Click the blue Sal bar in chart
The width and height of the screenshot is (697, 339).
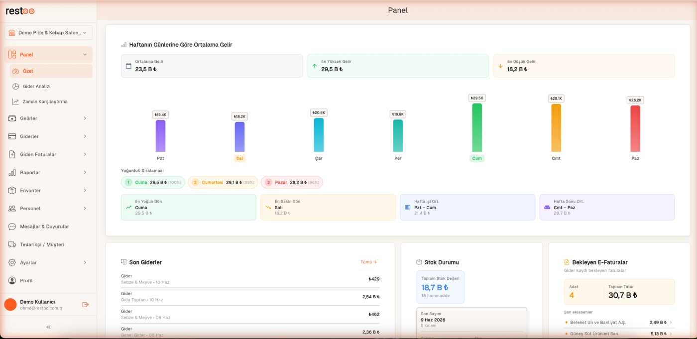coord(239,137)
